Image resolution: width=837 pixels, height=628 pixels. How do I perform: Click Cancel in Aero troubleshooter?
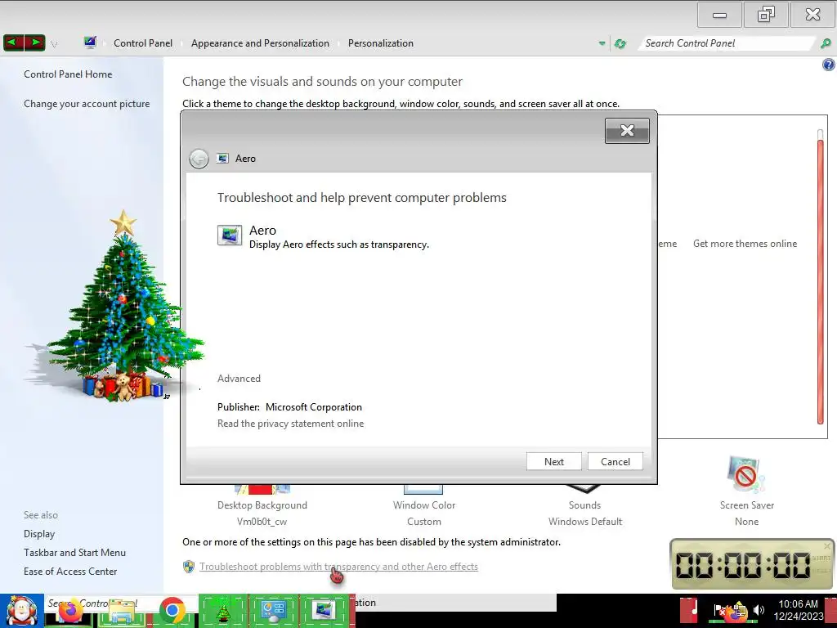pos(615,462)
